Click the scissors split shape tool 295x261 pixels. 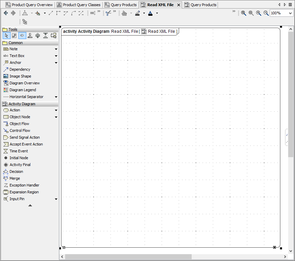click(109, 13)
